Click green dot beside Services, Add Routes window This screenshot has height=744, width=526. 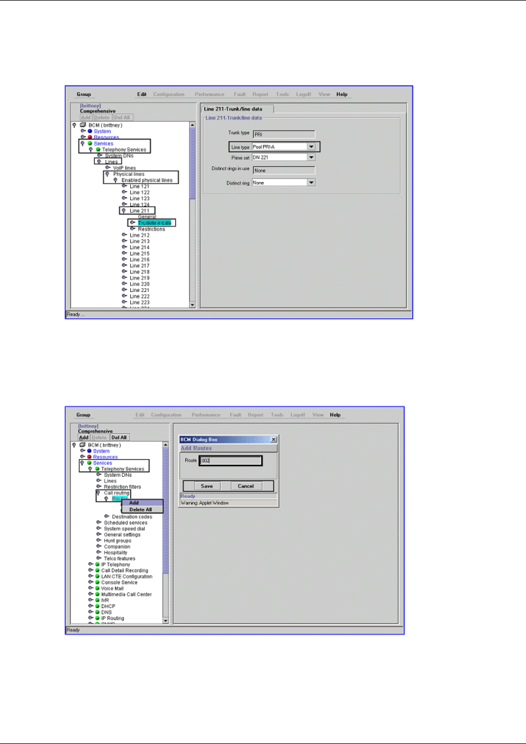pyautogui.click(x=89, y=463)
